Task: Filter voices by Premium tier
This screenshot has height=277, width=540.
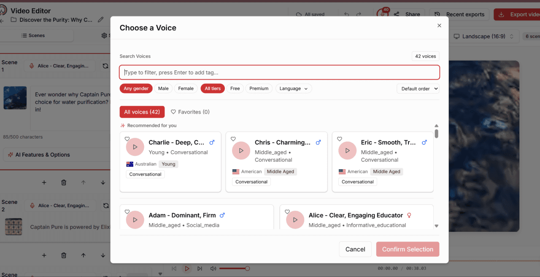Action: tap(259, 88)
